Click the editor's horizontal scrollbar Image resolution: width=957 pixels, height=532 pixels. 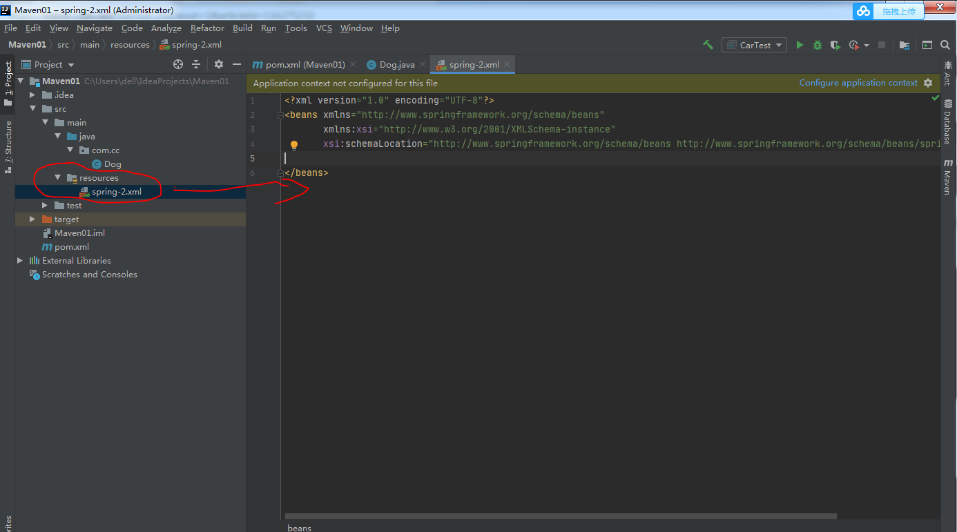point(561,515)
